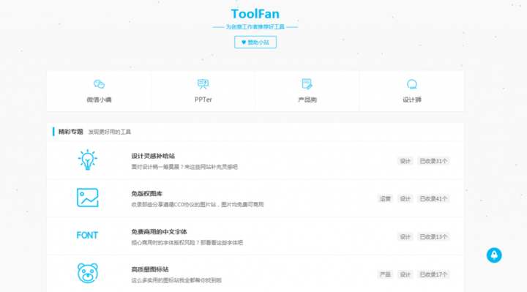The height and width of the screenshot is (292, 527).
Task: Click the 发现更好用的工具 subtitle text
Action: tap(110, 132)
